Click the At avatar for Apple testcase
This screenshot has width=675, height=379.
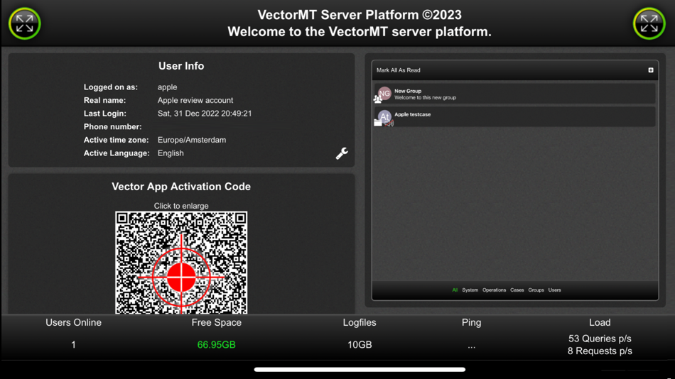(384, 116)
